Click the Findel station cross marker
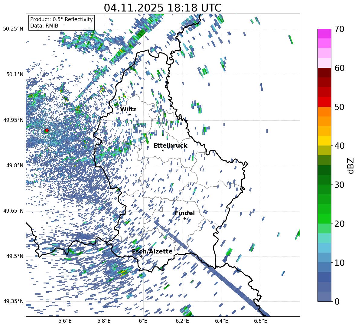This screenshot has height=327, width=358. (x=184, y=218)
